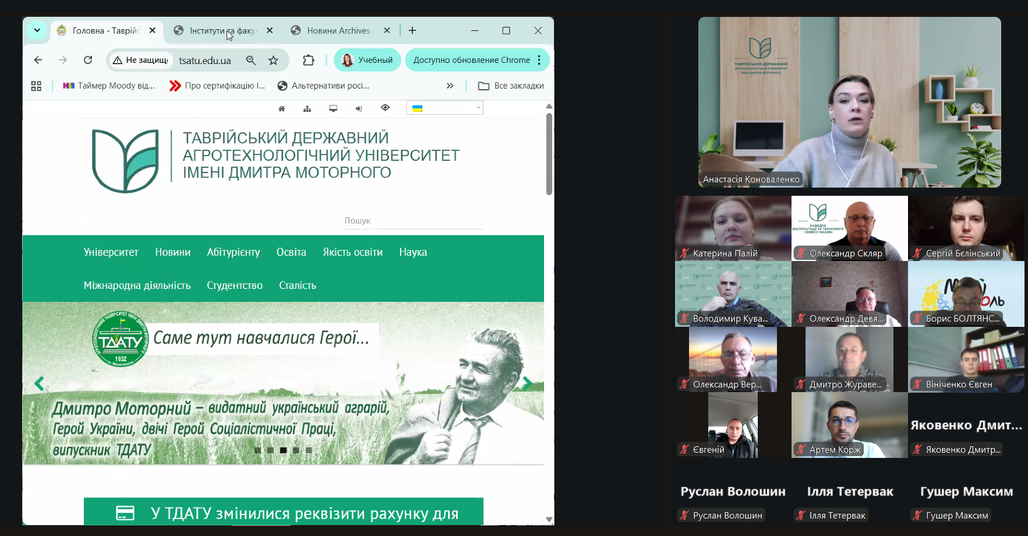Image resolution: width=1028 pixels, height=536 pixels.
Task: Show the previous carousel slide
Action: [39, 383]
